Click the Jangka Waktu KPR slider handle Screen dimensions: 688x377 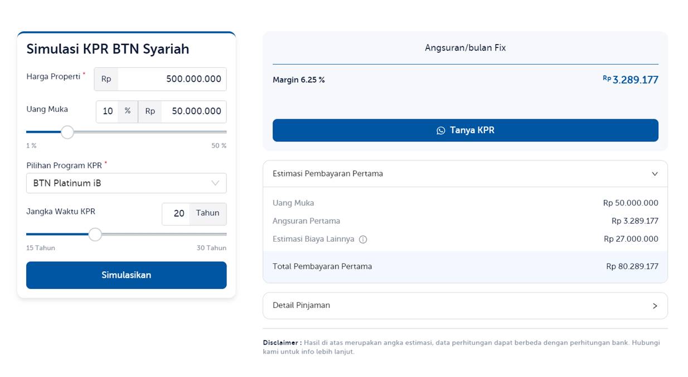click(x=95, y=234)
